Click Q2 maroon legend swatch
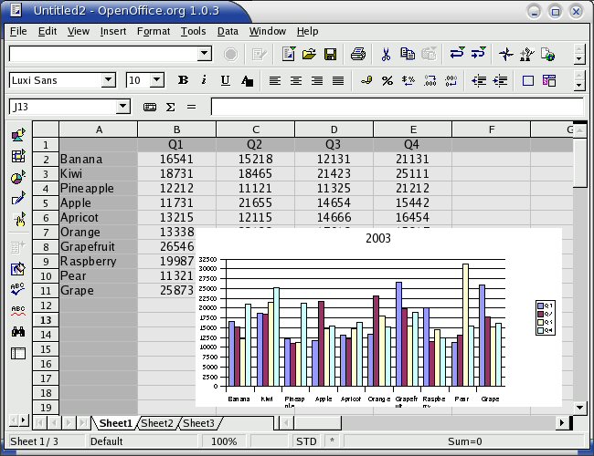The height and width of the screenshot is (456, 594). coord(541,315)
